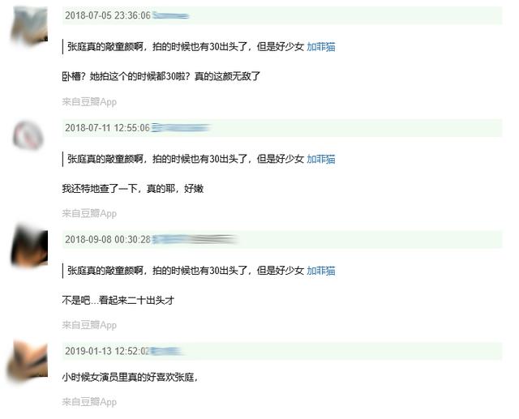Click the comment 小时候女演员里真的好喜欢张庭
Image resolution: width=519 pixels, height=419 pixels.
click(130, 377)
